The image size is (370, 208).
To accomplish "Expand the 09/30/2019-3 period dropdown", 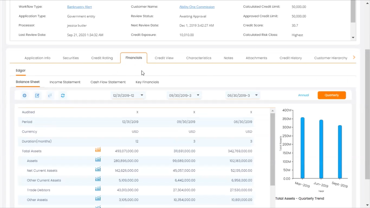I will click(x=184, y=95).
